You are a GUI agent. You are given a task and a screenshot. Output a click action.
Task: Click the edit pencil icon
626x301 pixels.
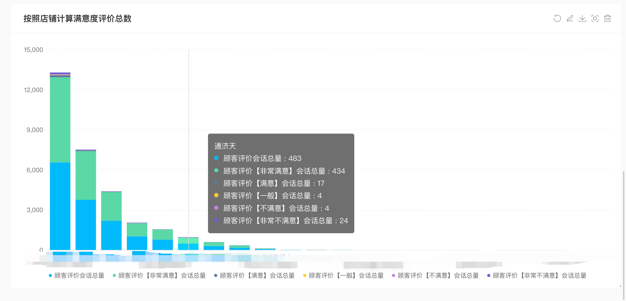pos(570,18)
